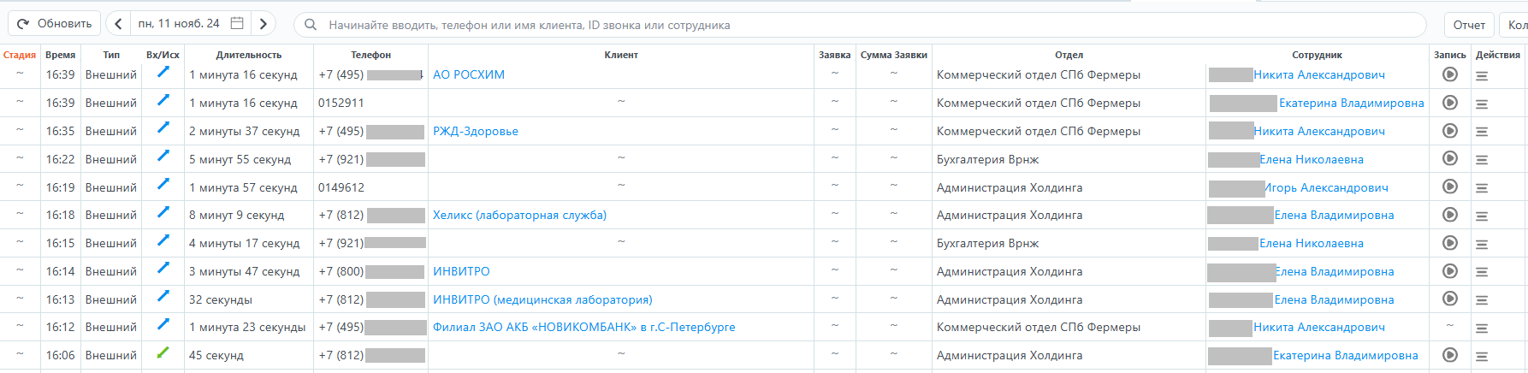Open client link ИНВИТРО (медицинская лаборатория)
Viewport: 1528px width, 373px height.
coord(542,299)
